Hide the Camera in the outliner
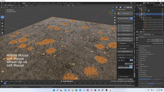164x92 pixels. pos(162,11)
